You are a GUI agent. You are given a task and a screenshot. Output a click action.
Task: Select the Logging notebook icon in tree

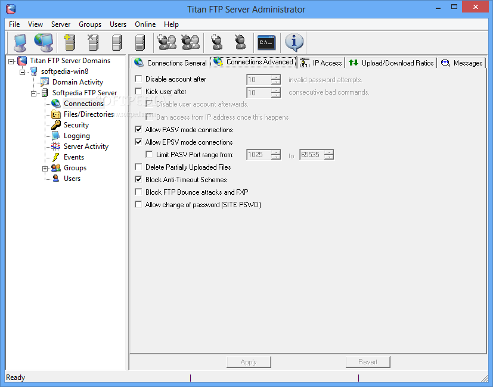click(55, 136)
